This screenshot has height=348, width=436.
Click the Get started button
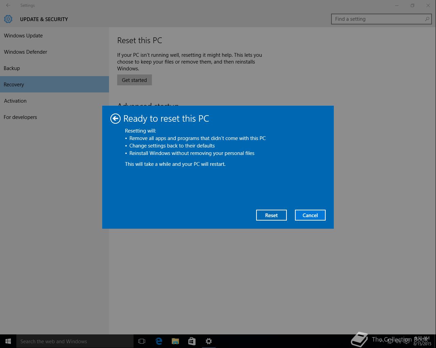[x=135, y=80]
